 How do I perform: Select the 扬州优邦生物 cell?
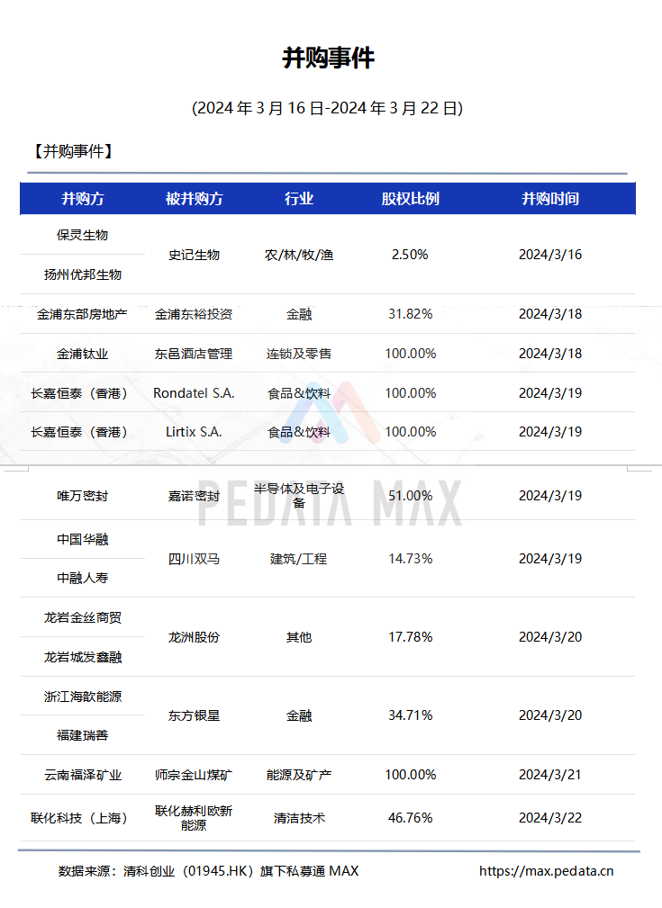(x=82, y=274)
